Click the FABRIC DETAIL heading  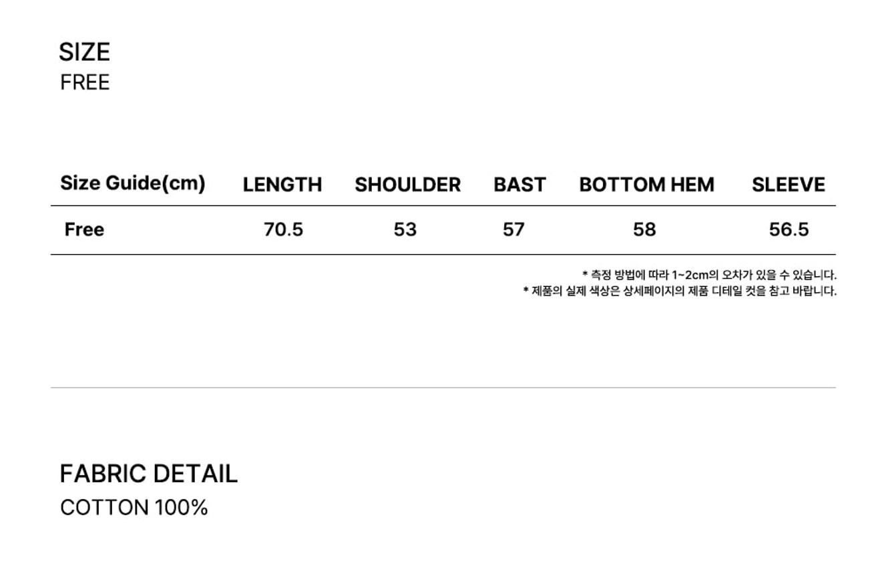pos(148,474)
